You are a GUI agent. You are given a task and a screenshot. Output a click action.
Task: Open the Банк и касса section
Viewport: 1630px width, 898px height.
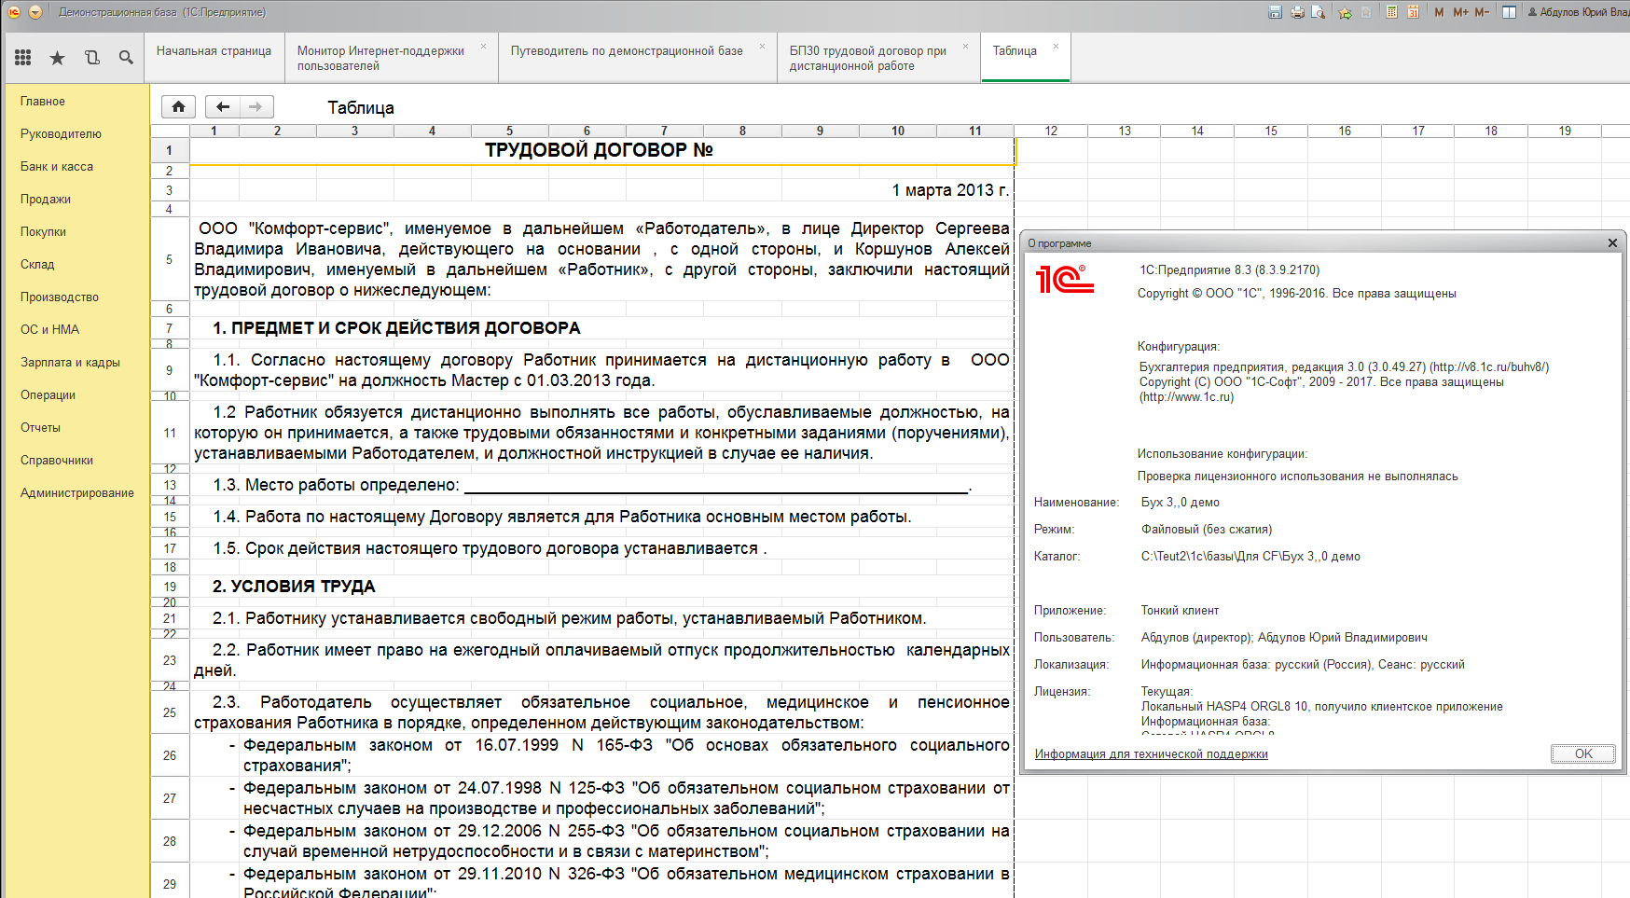pyautogui.click(x=57, y=167)
